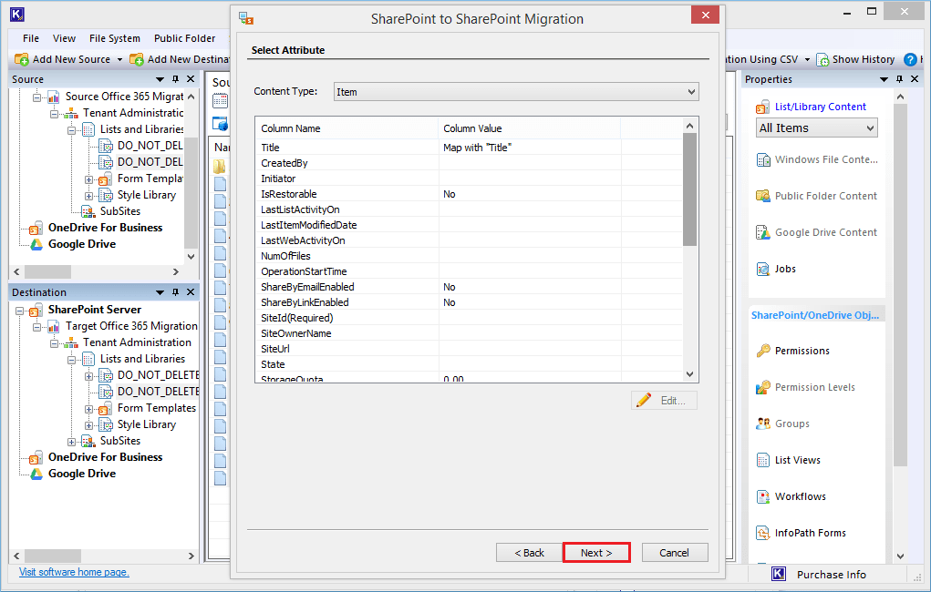Click the Edit button
The height and width of the screenshot is (592, 931).
pos(664,401)
